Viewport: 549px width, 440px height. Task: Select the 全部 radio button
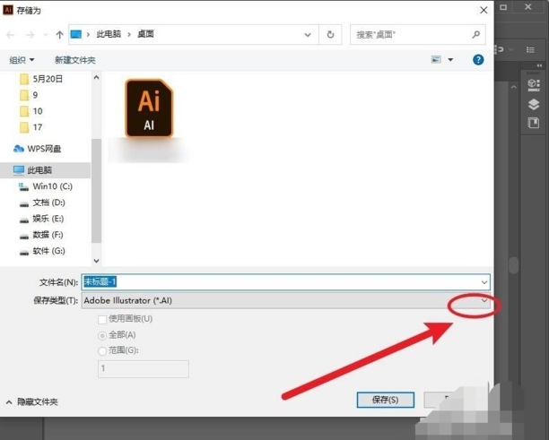pyautogui.click(x=102, y=336)
